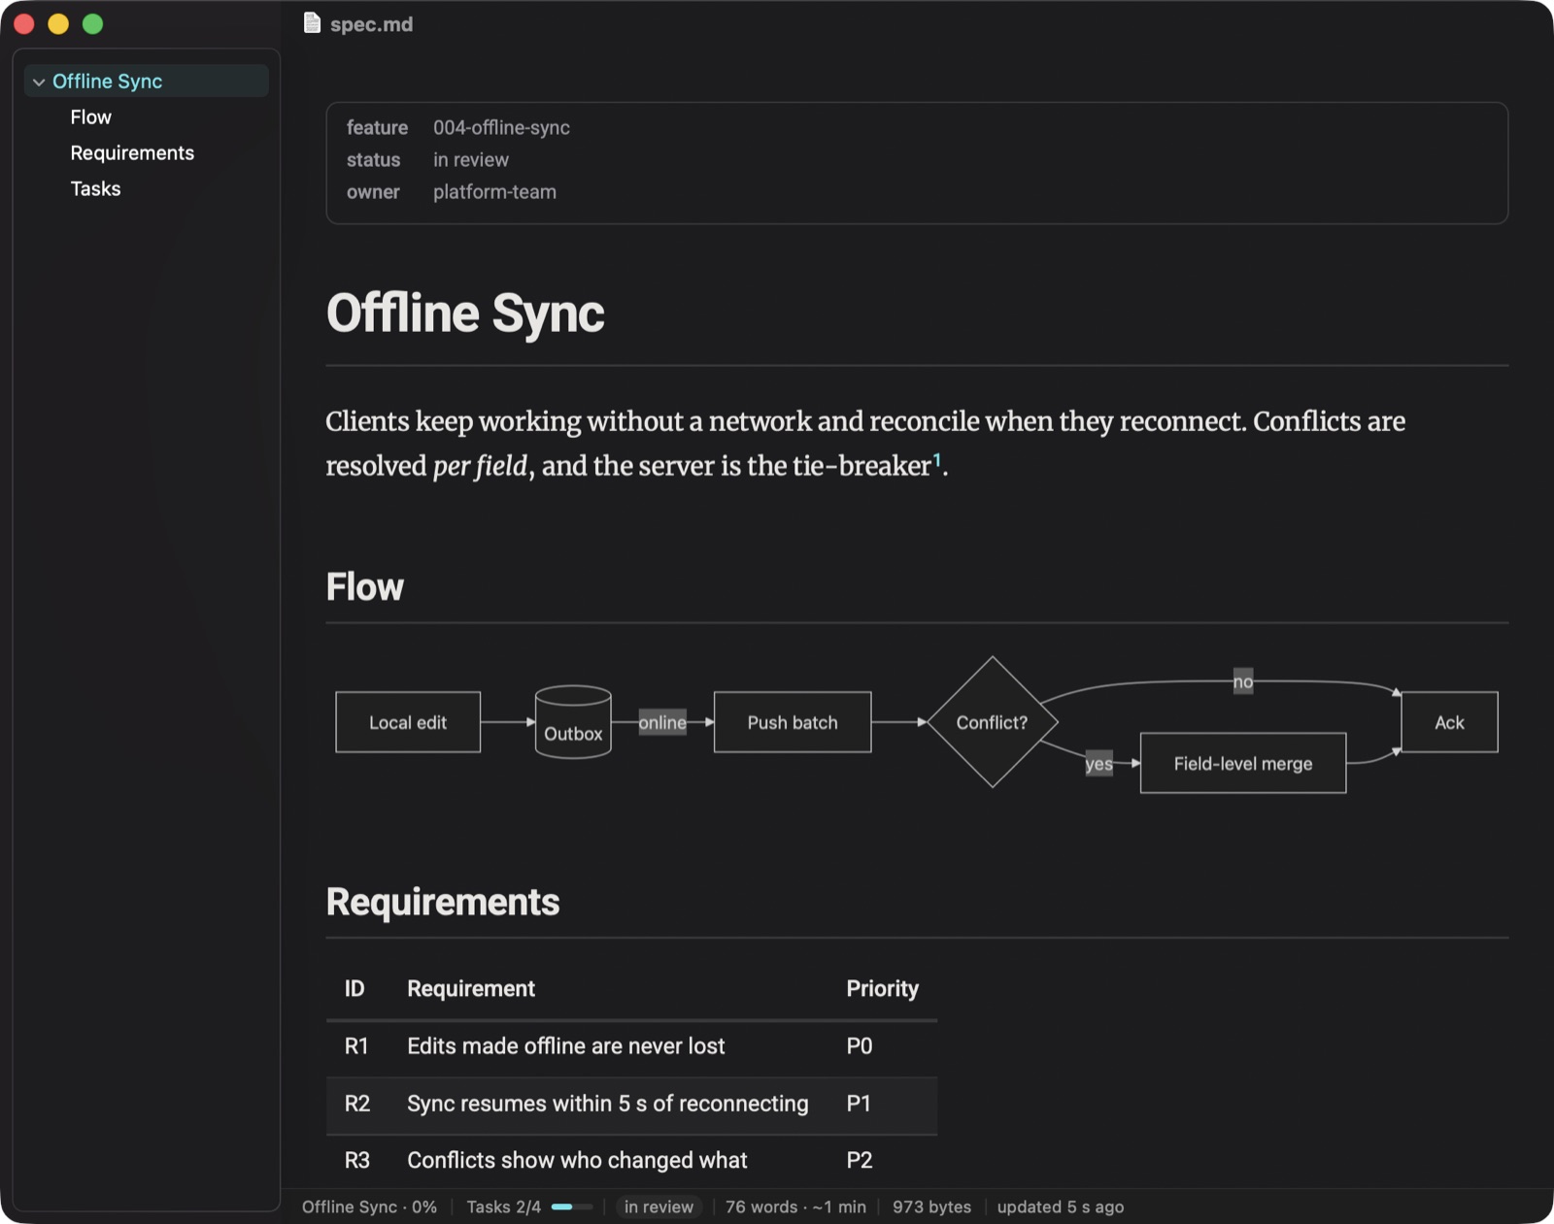This screenshot has height=1224, width=1554.
Task: Click the spec.md file icon
Action: coord(312,23)
